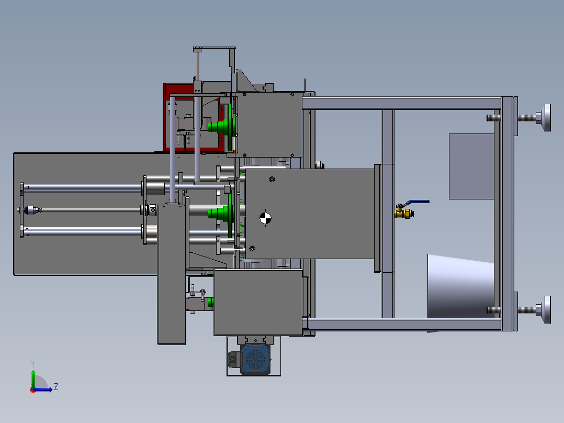
Task: Select the upper gray housing block
Action: (270, 125)
